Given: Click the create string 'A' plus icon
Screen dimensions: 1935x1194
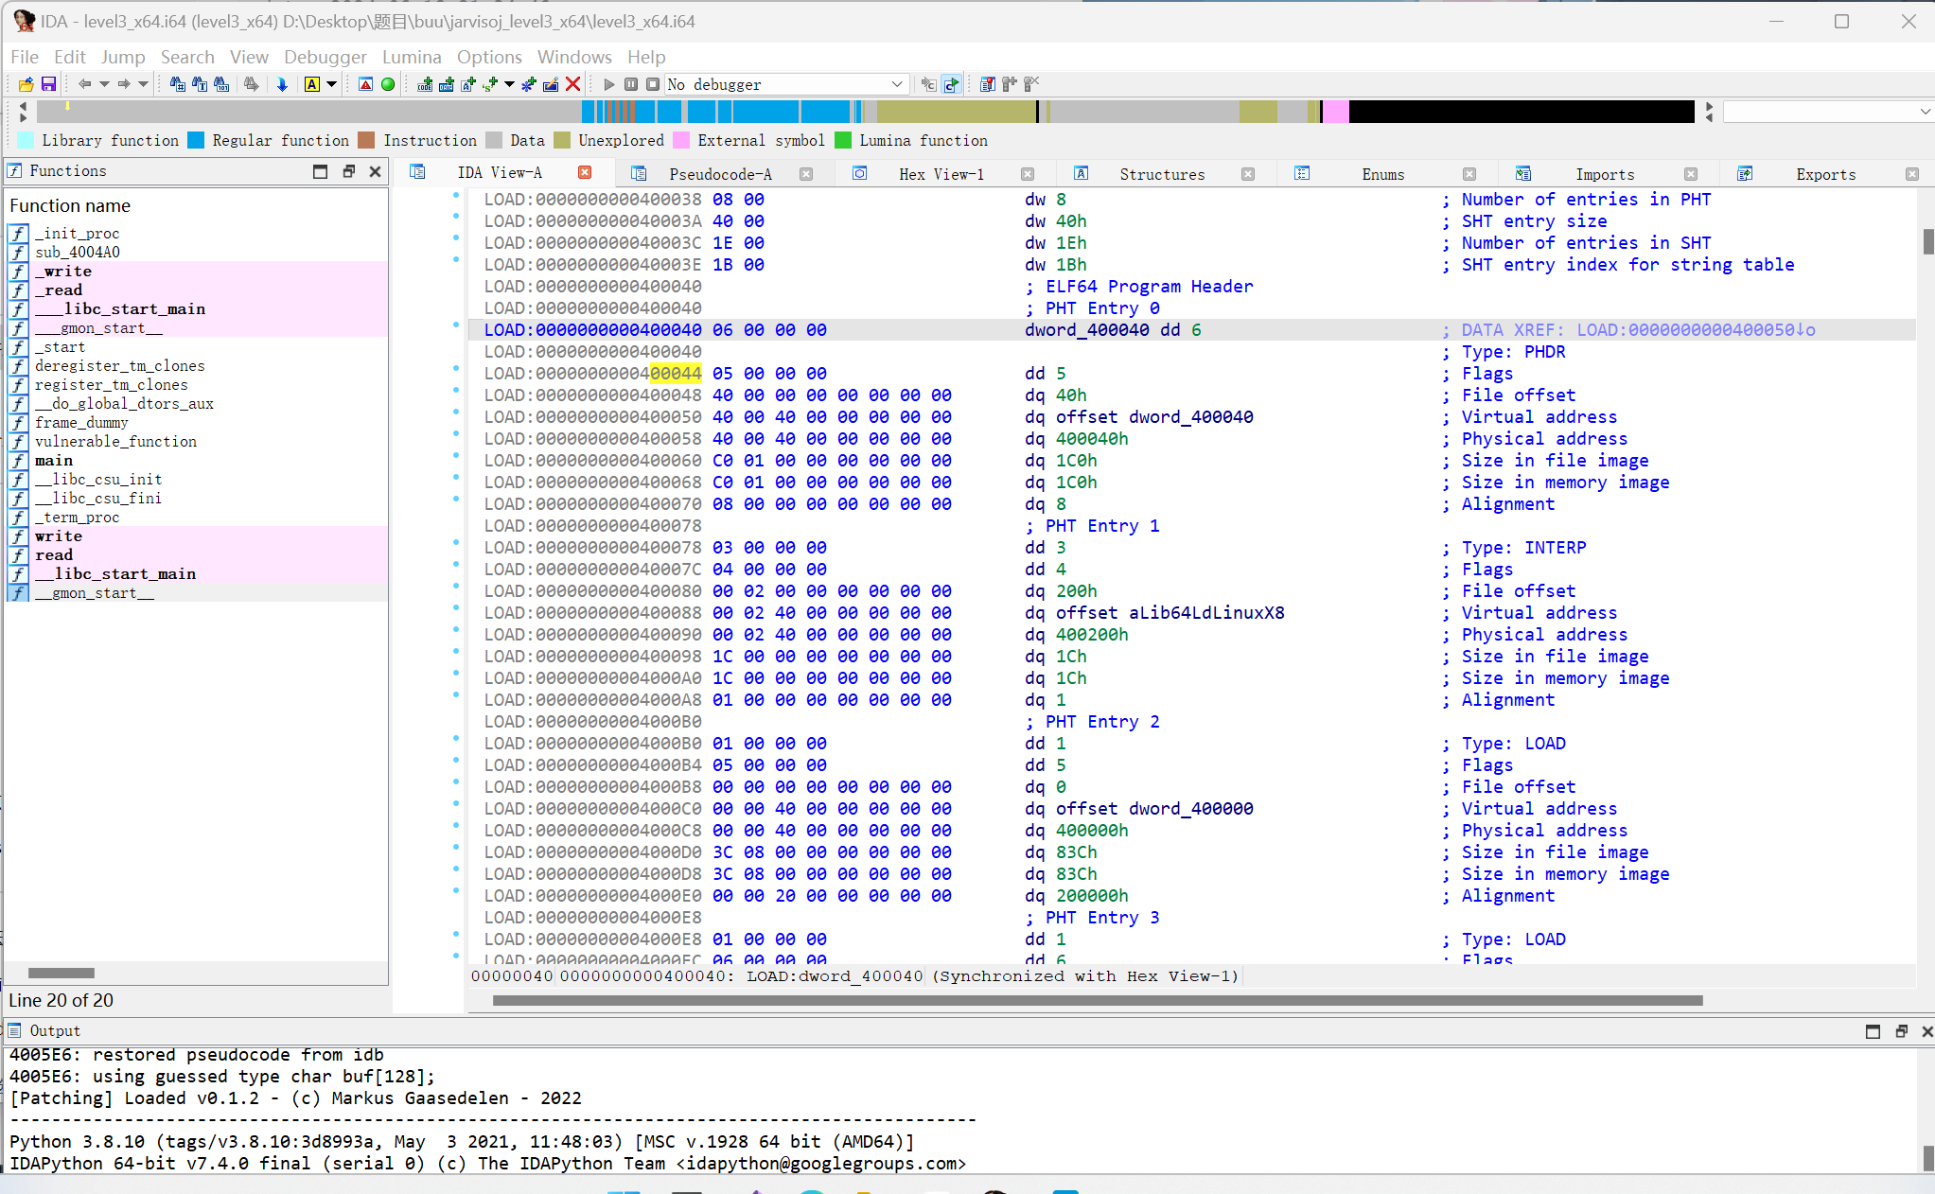Looking at the screenshot, I should click(468, 84).
